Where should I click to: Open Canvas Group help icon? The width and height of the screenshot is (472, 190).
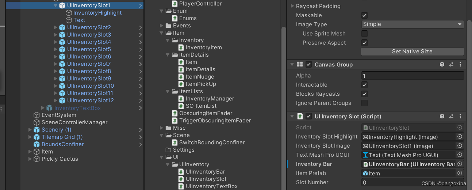(442, 64)
